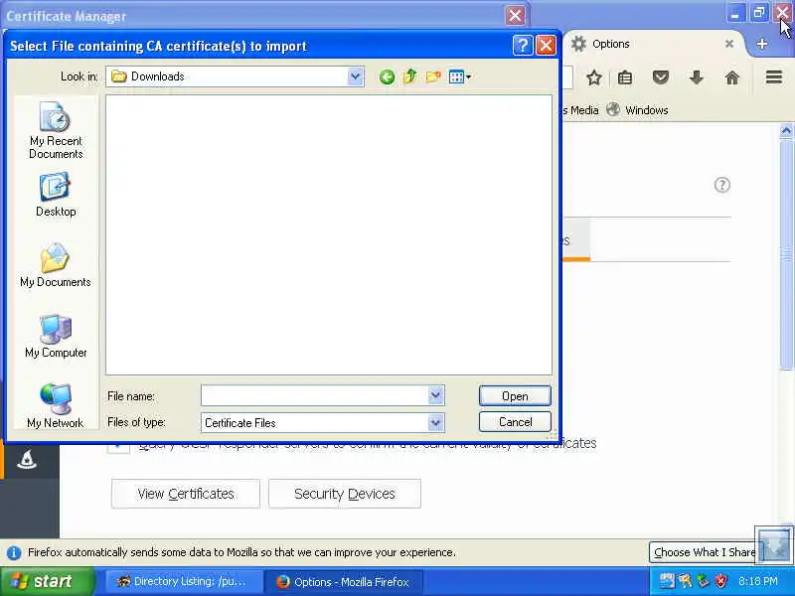Click the system clock showing 8:18 PM
The image size is (795, 596).
coord(758,581)
